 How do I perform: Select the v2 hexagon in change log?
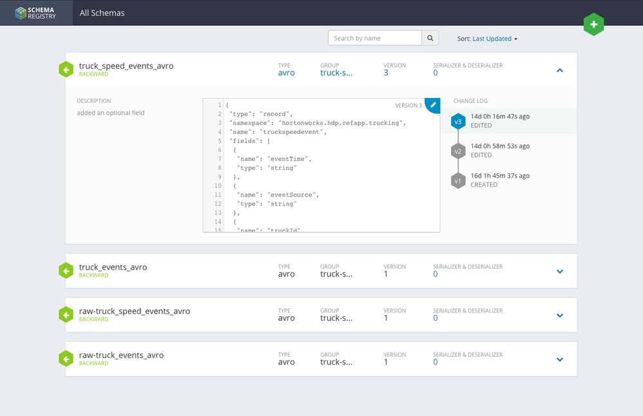458,151
